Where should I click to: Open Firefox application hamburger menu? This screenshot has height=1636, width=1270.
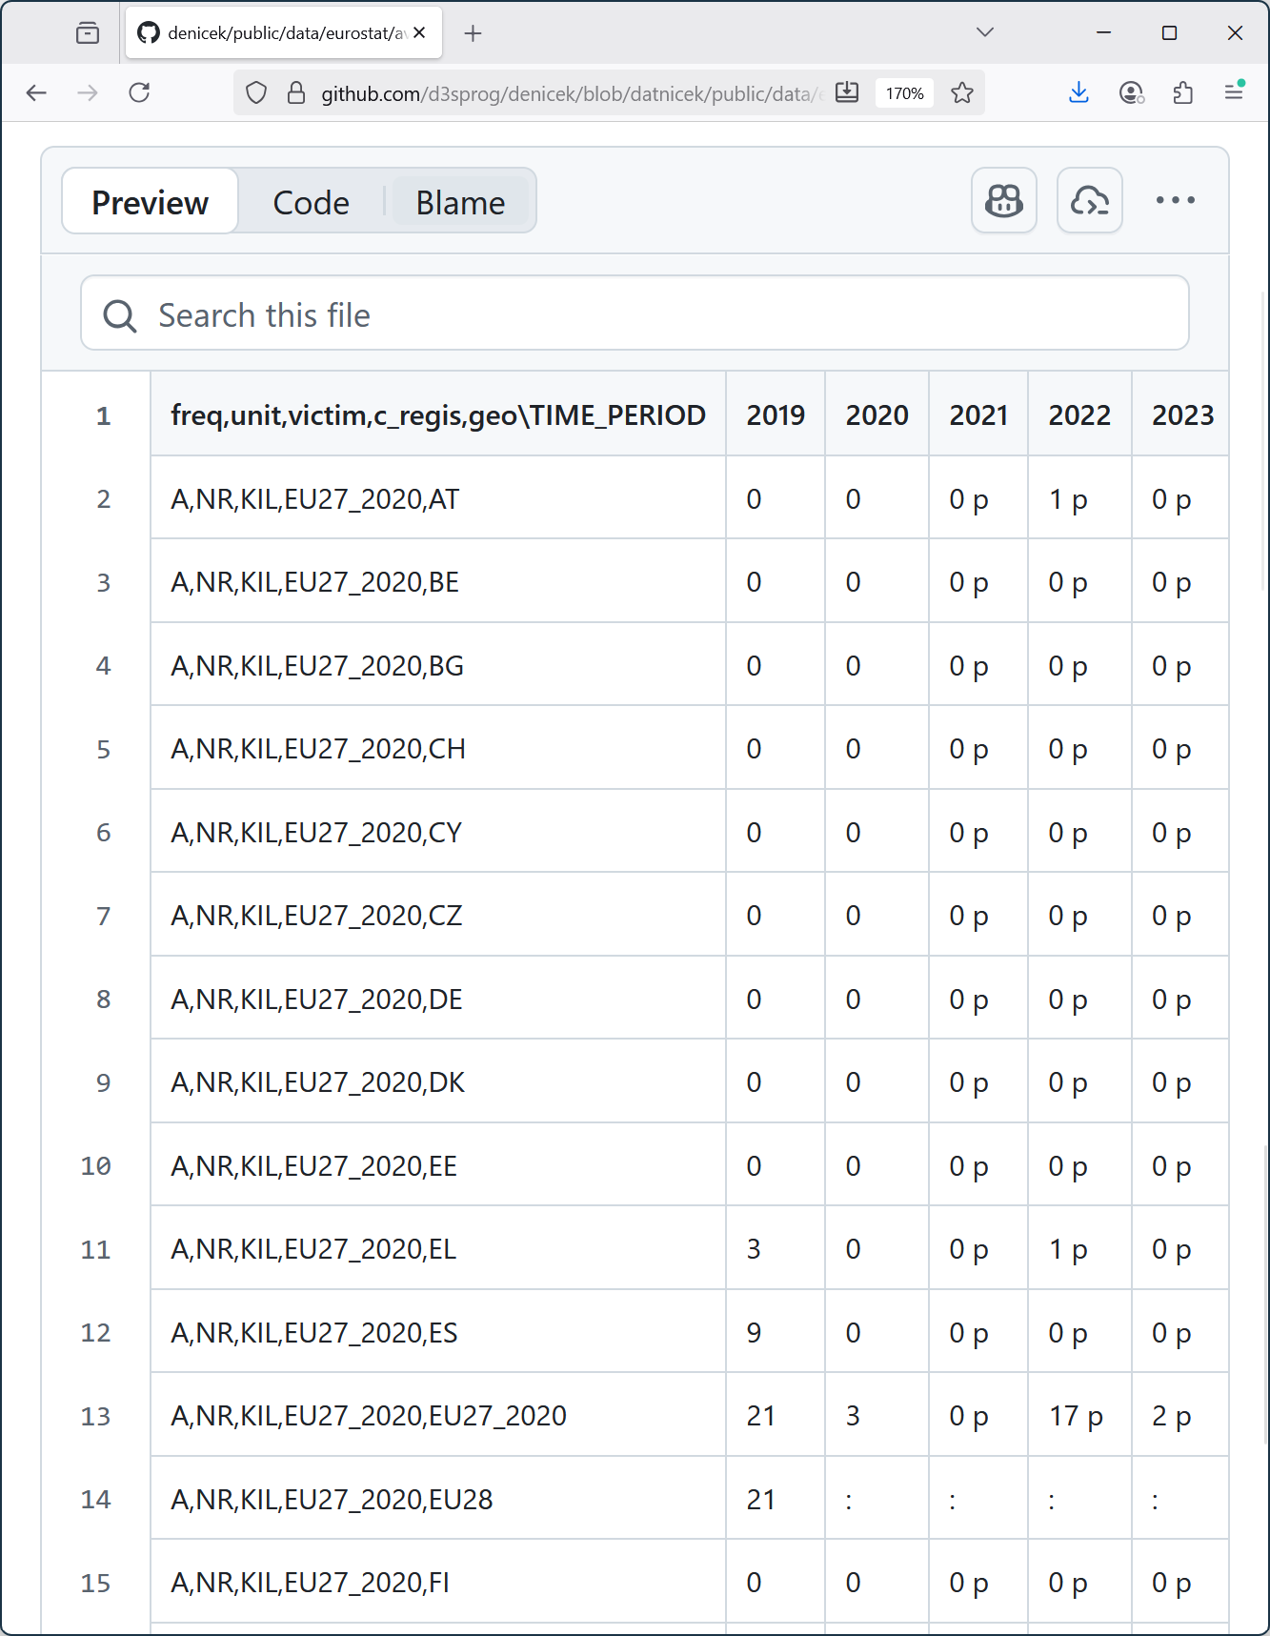(x=1234, y=92)
